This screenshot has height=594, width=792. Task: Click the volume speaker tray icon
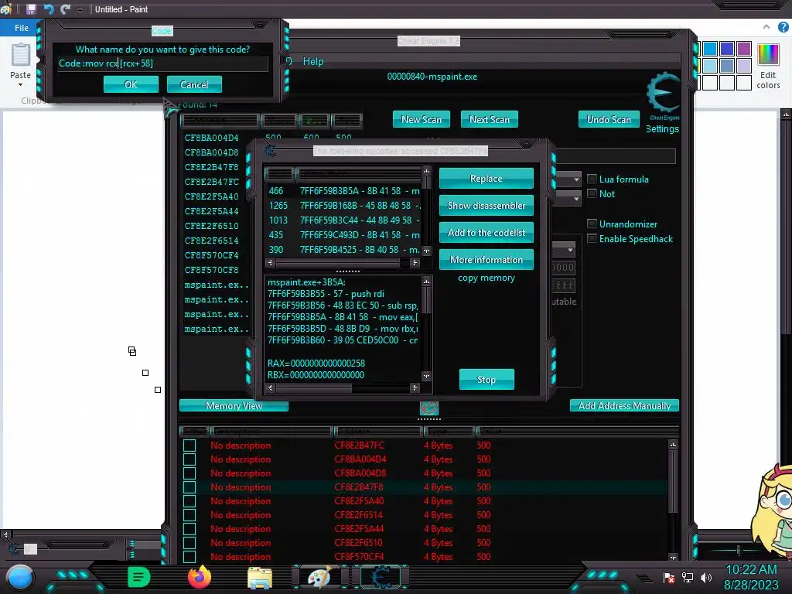[705, 577]
